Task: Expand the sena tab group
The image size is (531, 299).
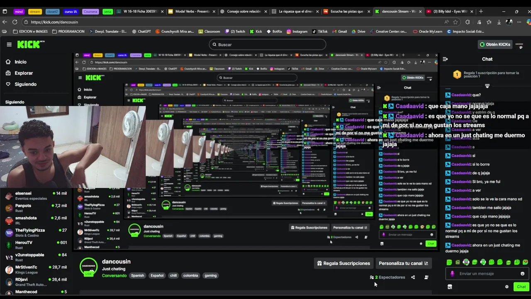Action: 107,11
